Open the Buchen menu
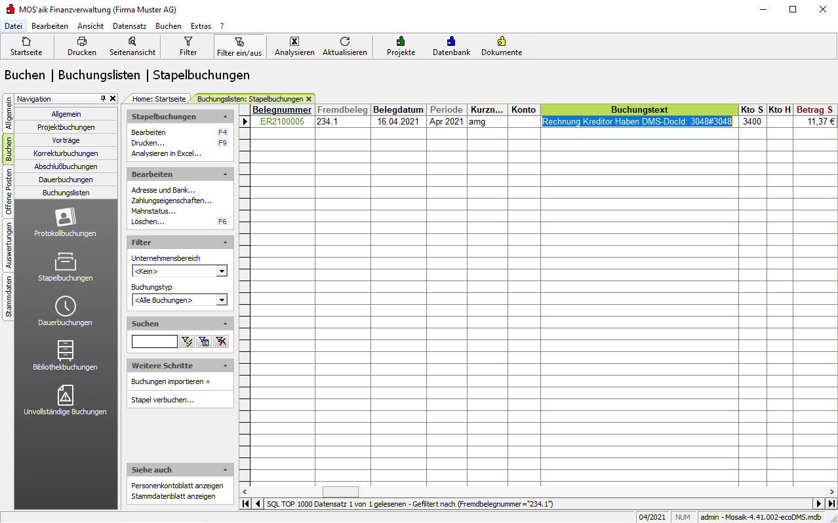 click(x=169, y=26)
